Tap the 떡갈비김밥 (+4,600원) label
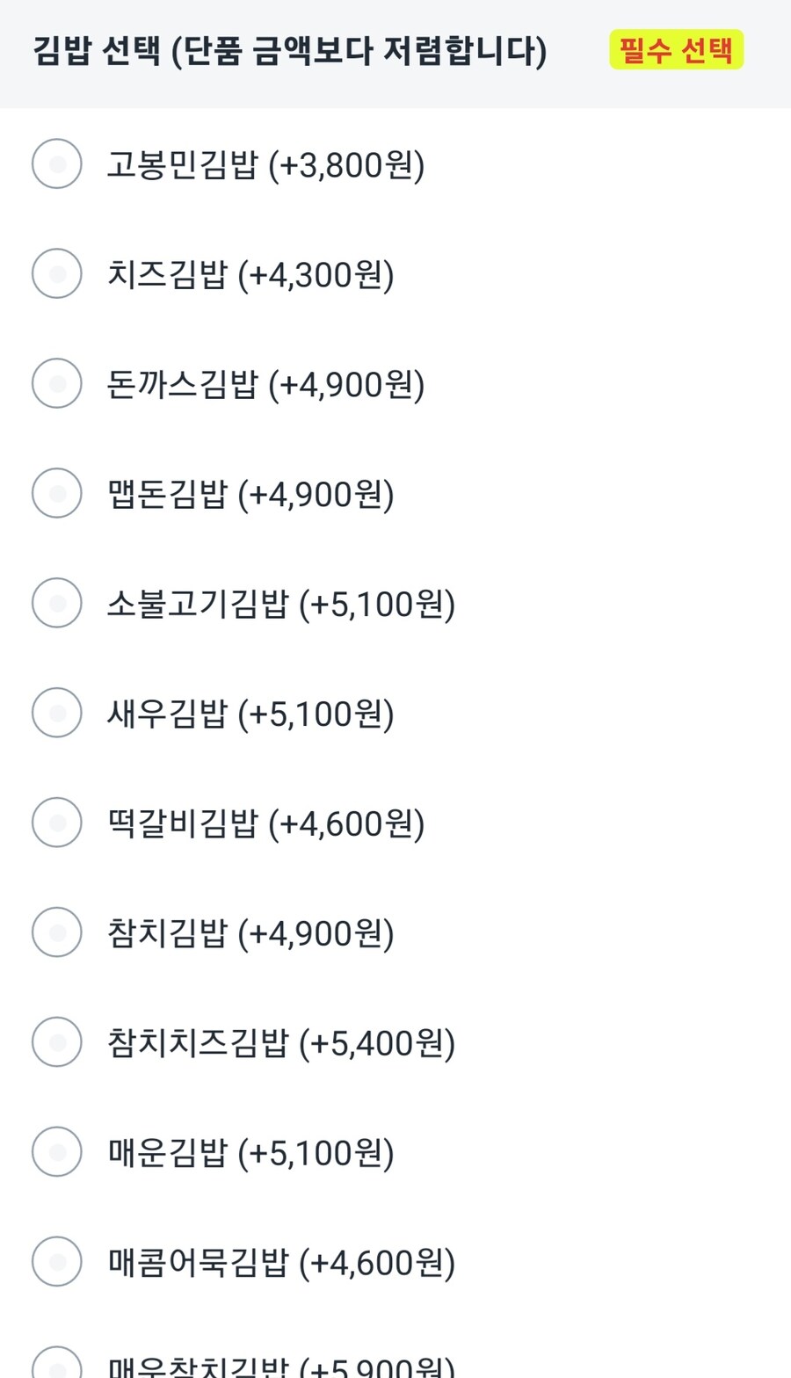This screenshot has width=791, height=1378. coord(265,824)
